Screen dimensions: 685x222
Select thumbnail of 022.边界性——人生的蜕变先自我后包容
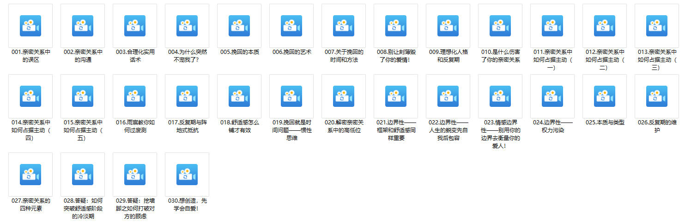pos(448,96)
